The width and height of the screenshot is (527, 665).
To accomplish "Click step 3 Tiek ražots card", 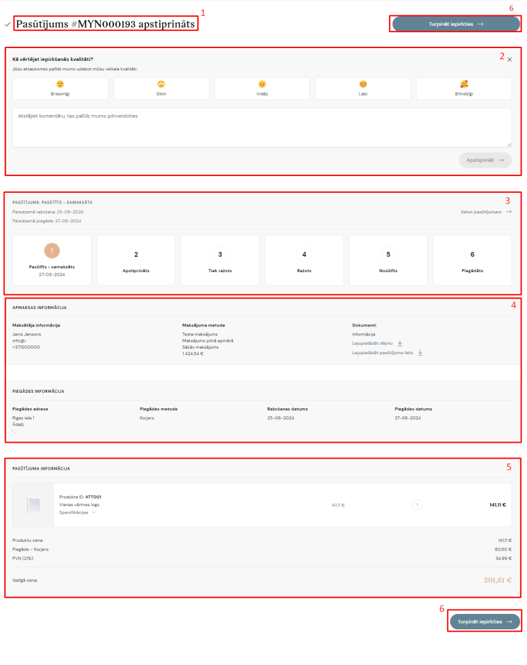I will click(x=220, y=260).
